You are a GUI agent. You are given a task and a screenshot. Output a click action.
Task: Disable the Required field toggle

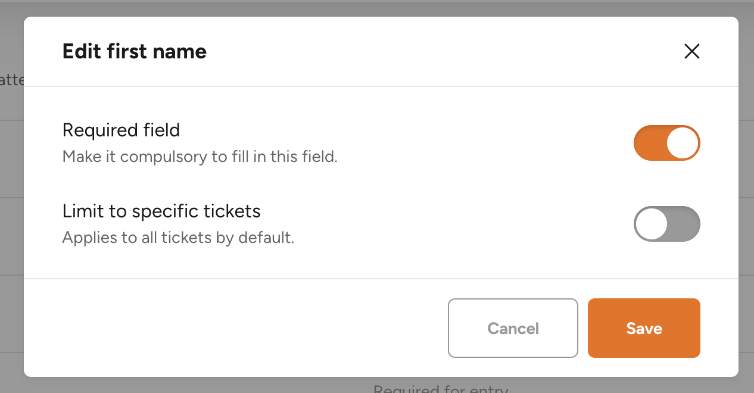coord(666,143)
